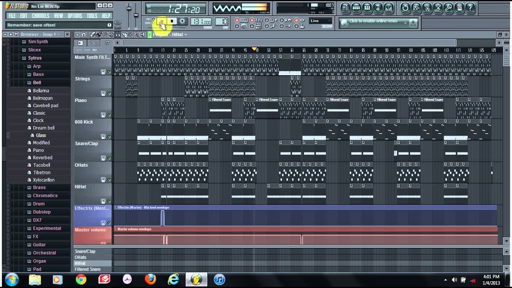Show the Browser shortcut icon
Viewport: 512px width, 288px height.
click(378, 8)
